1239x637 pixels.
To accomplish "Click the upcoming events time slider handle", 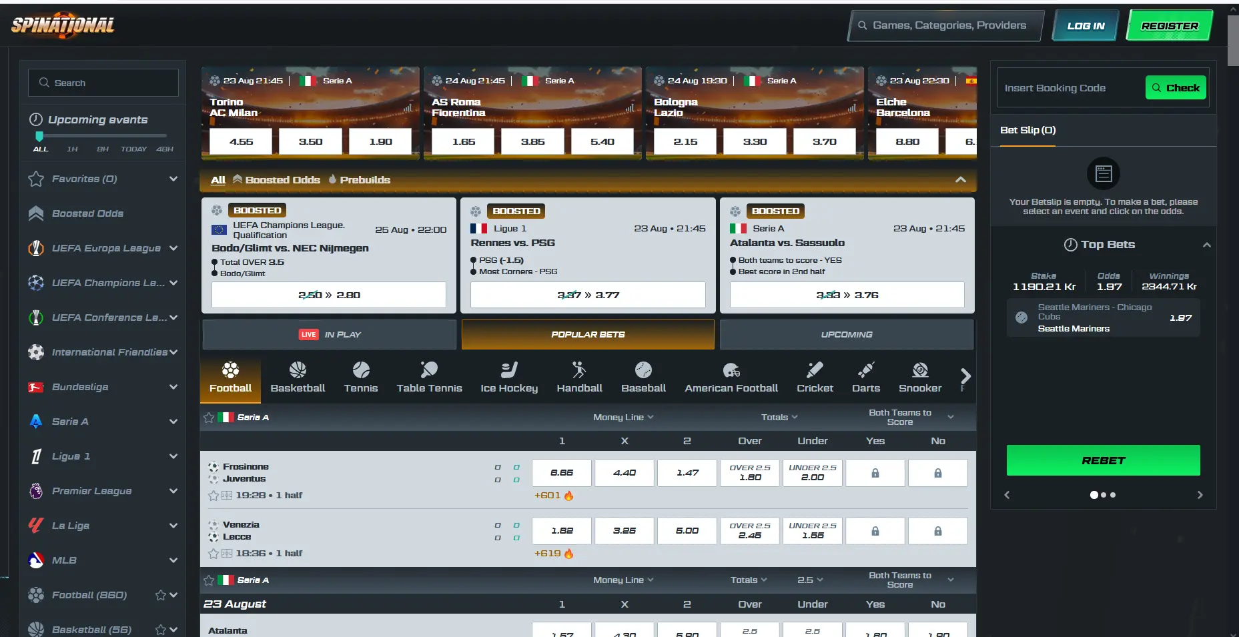I will (39, 136).
